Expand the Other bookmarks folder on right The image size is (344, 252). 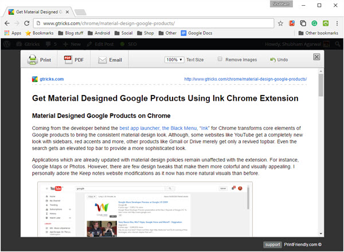pyautogui.click(x=318, y=33)
